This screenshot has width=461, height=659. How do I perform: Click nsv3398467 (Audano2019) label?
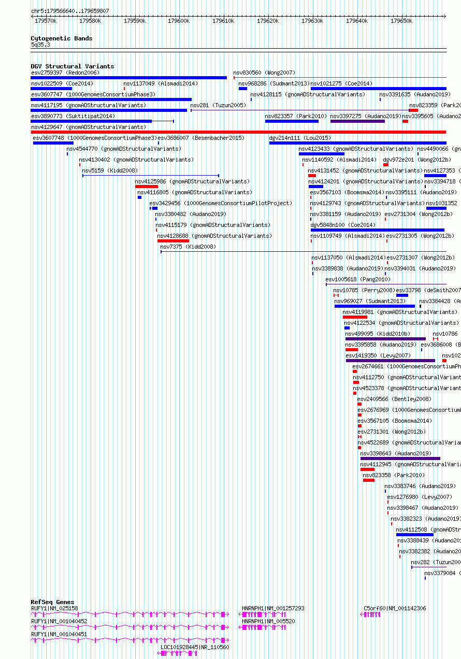(423, 508)
